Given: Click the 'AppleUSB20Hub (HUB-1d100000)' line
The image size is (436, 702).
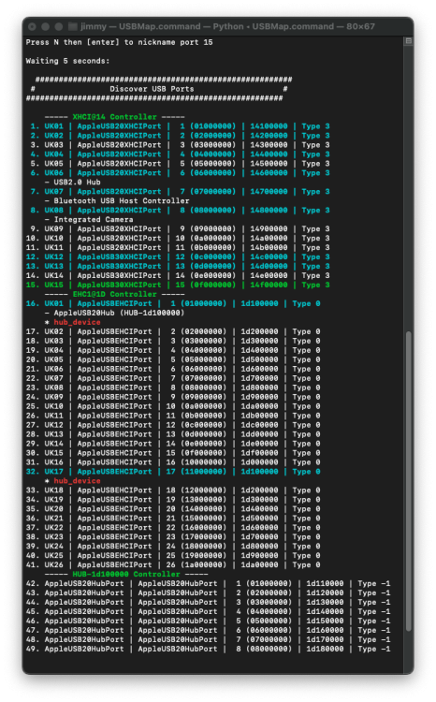Looking at the screenshot, I should 114,313.
